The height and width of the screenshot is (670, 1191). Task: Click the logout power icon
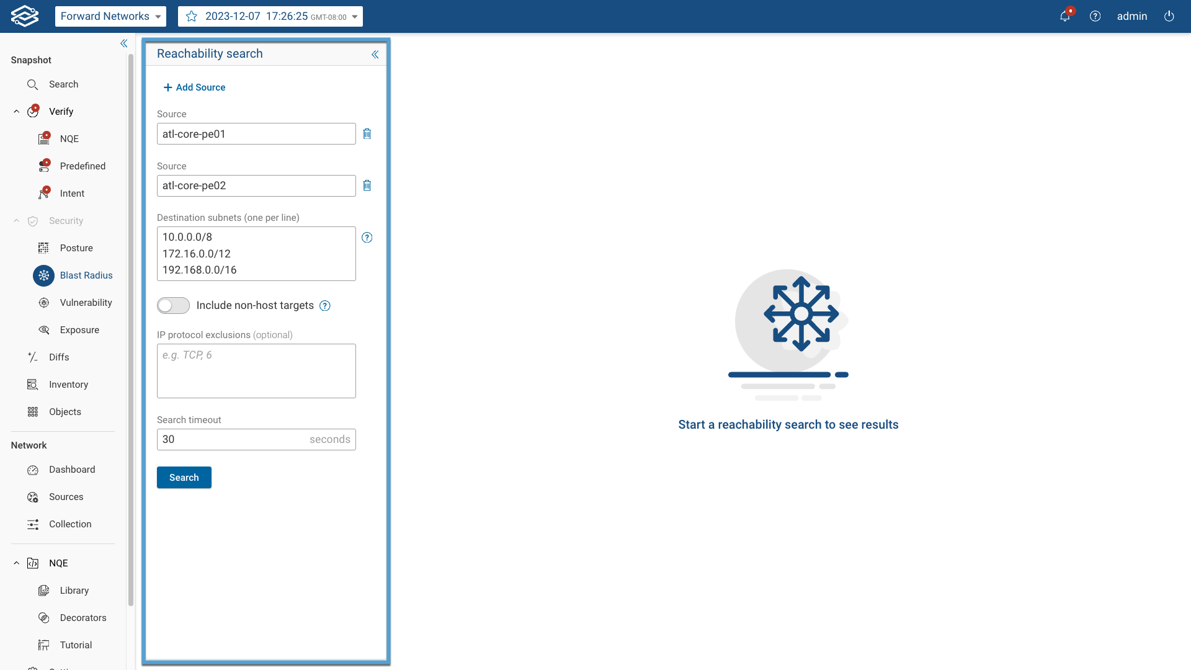1169,16
